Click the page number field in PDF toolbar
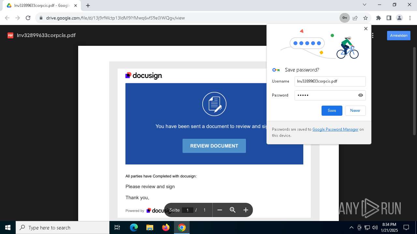 [187, 210]
